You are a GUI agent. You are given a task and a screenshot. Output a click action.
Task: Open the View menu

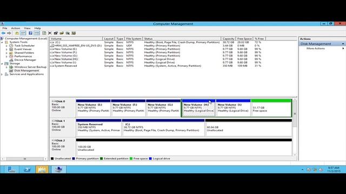(27, 28)
